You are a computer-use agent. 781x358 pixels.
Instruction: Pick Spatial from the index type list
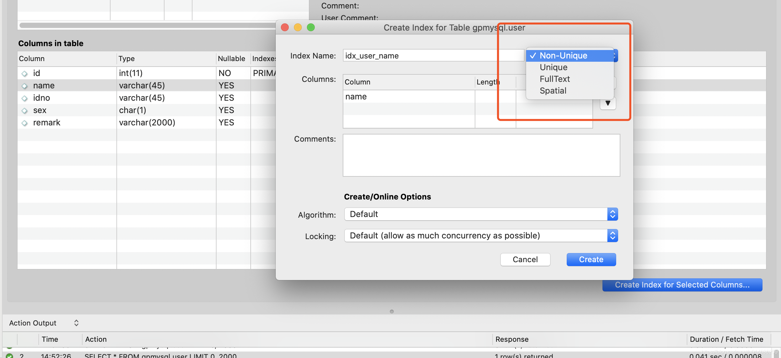[x=553, y=91]
